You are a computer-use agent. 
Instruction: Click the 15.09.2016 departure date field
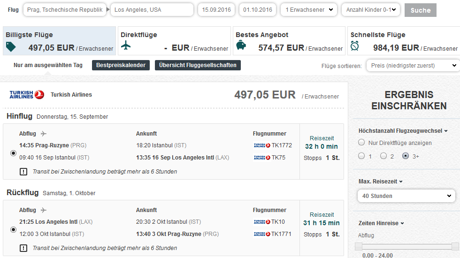[216, 10]
